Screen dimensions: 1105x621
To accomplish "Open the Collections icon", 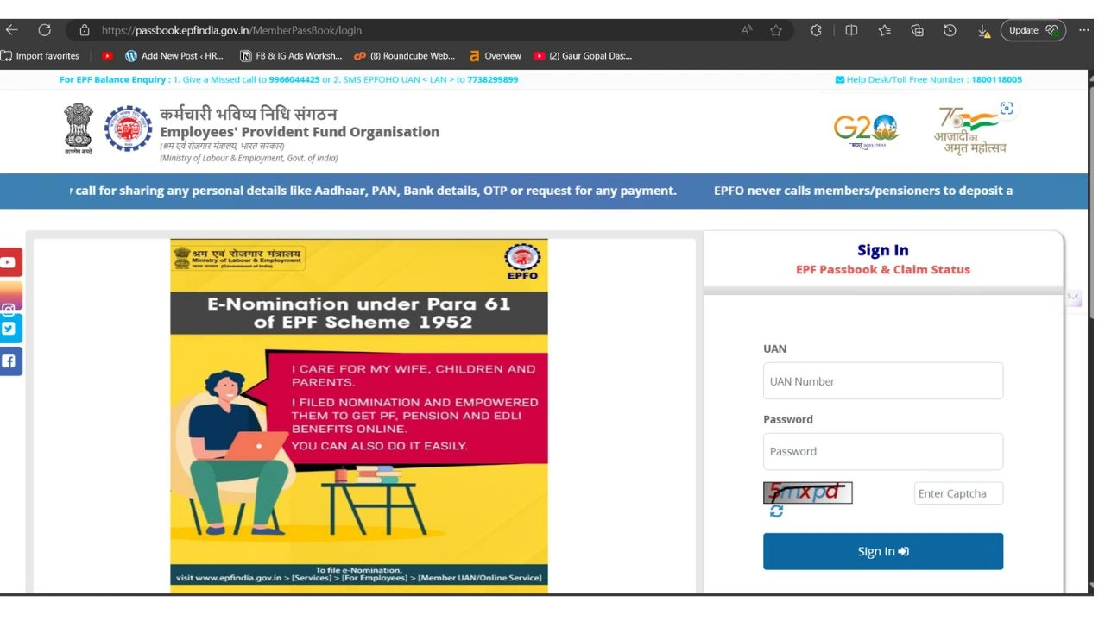I will pos(918,30).
